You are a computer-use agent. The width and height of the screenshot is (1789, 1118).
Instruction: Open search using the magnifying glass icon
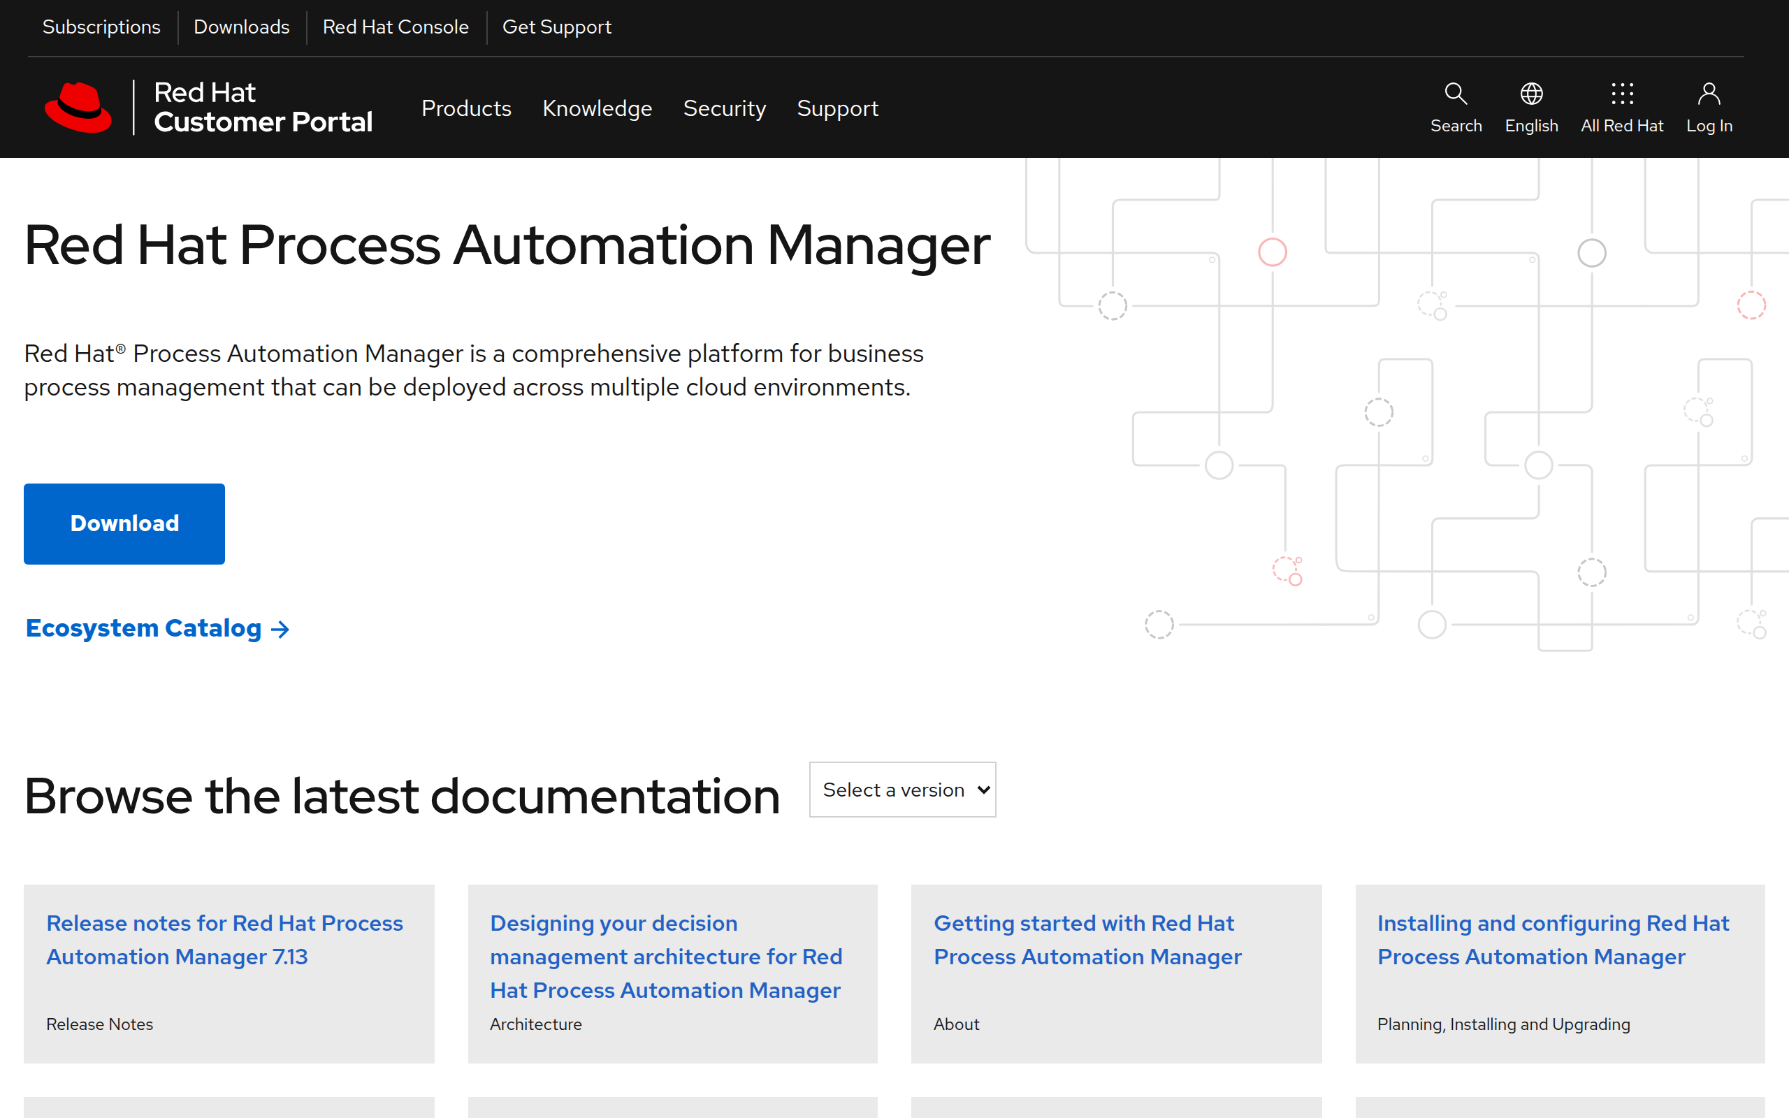(1455, 93)
